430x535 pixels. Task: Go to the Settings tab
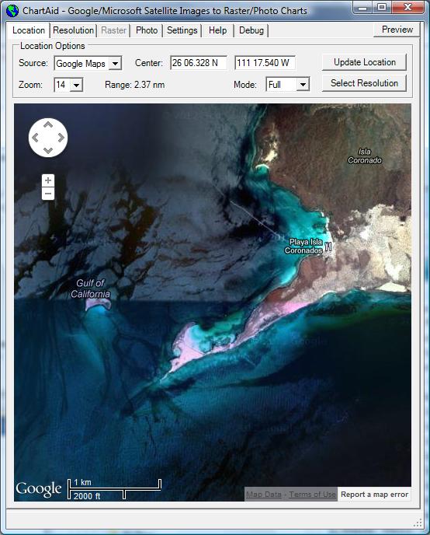[x=182, y=30]
